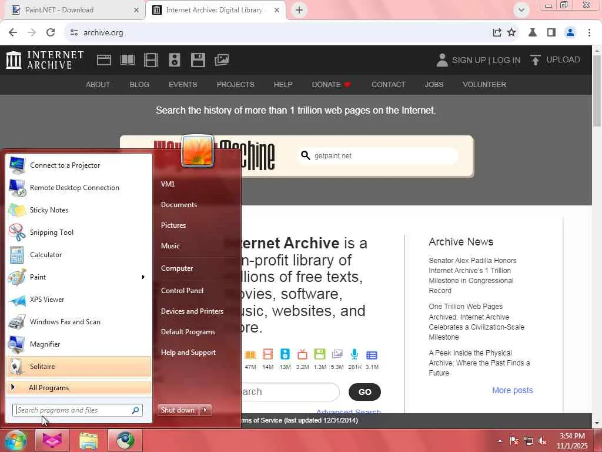Launch Solitaire game

coord(79,366)
